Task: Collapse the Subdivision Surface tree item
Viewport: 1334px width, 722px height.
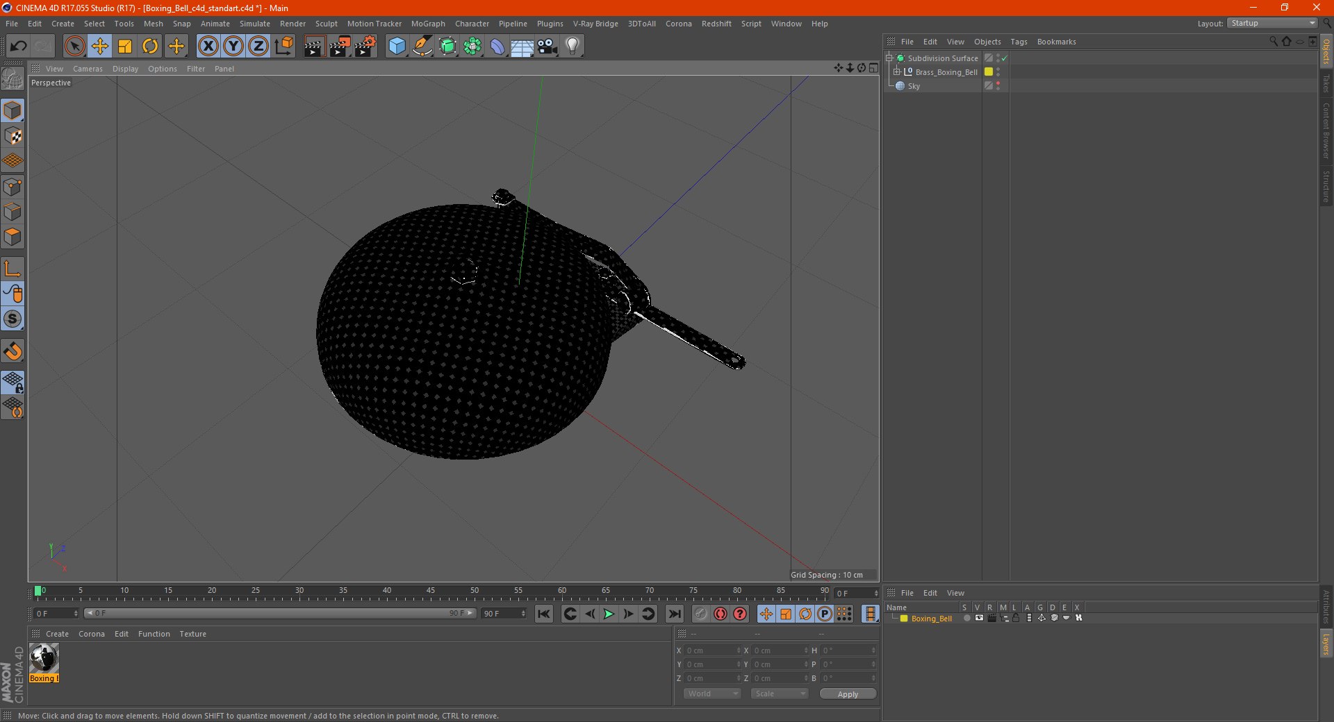Action: [889, 58]
